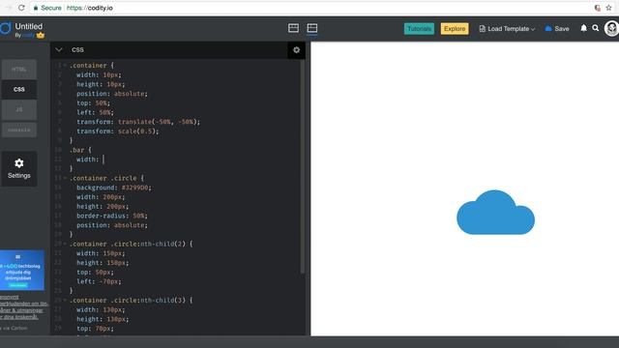
Task: Open the notifications bell
Action: 583,28
